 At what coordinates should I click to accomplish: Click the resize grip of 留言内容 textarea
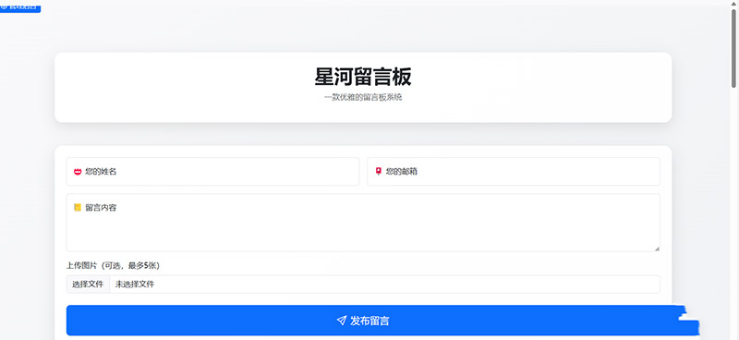[657, 249]
